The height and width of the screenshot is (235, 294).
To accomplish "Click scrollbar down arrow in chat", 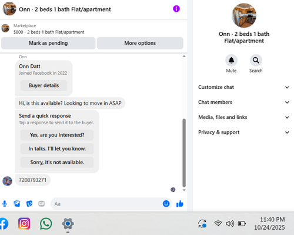I will coord(184,190).
